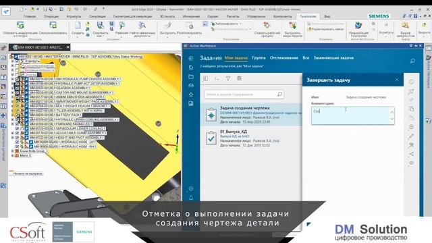Expand HEIGHT AND PIVOT ASSEMBLY tree node

click(x=12, y=138)
